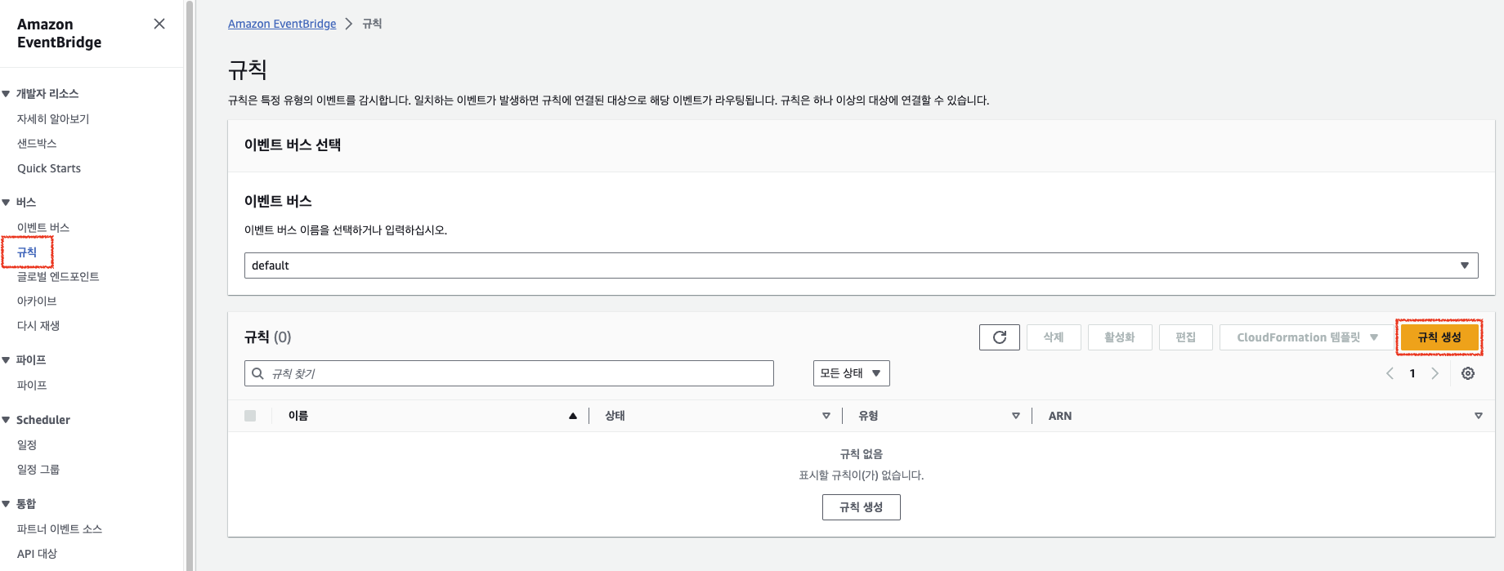Image resolution: width=1504 pixels, height=571 pixels.
Task: Collapse the Scheduler sidebar section
Action: [x=7, y=420]
